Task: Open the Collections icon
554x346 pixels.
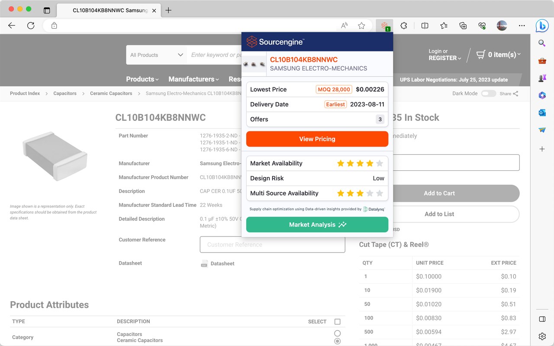Action: point(463,26)
